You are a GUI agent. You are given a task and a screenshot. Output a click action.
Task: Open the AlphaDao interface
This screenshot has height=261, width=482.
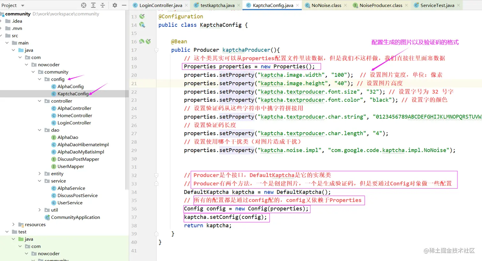68,137
